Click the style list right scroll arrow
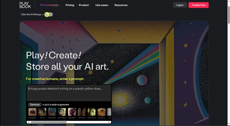 tap(109, 122)
